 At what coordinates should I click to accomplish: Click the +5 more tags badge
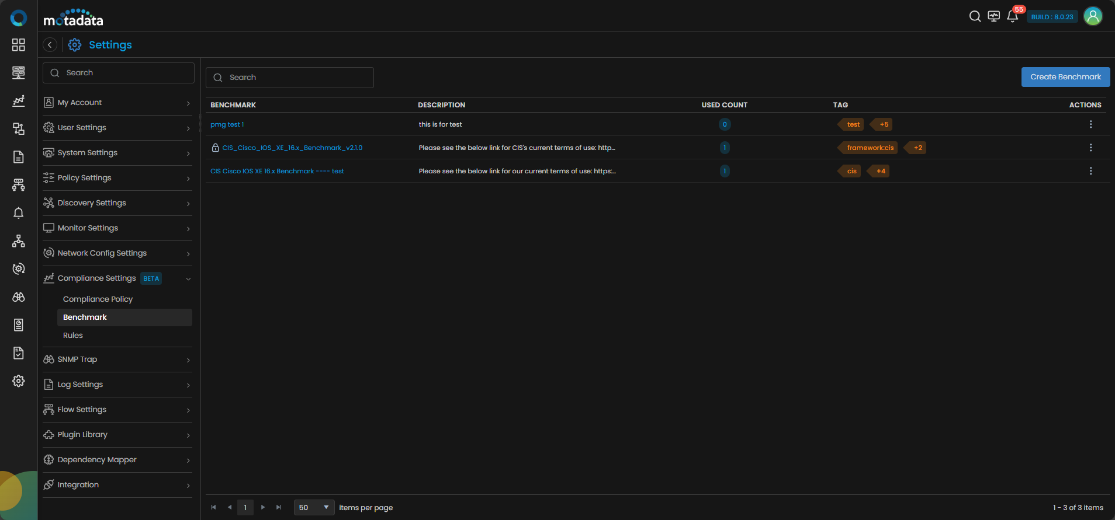(x=882, y=124)
